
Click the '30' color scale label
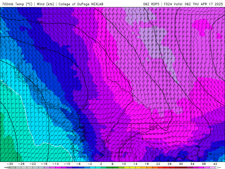(181, 164)
